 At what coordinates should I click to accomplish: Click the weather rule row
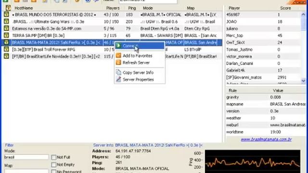(x=266, y=118)
